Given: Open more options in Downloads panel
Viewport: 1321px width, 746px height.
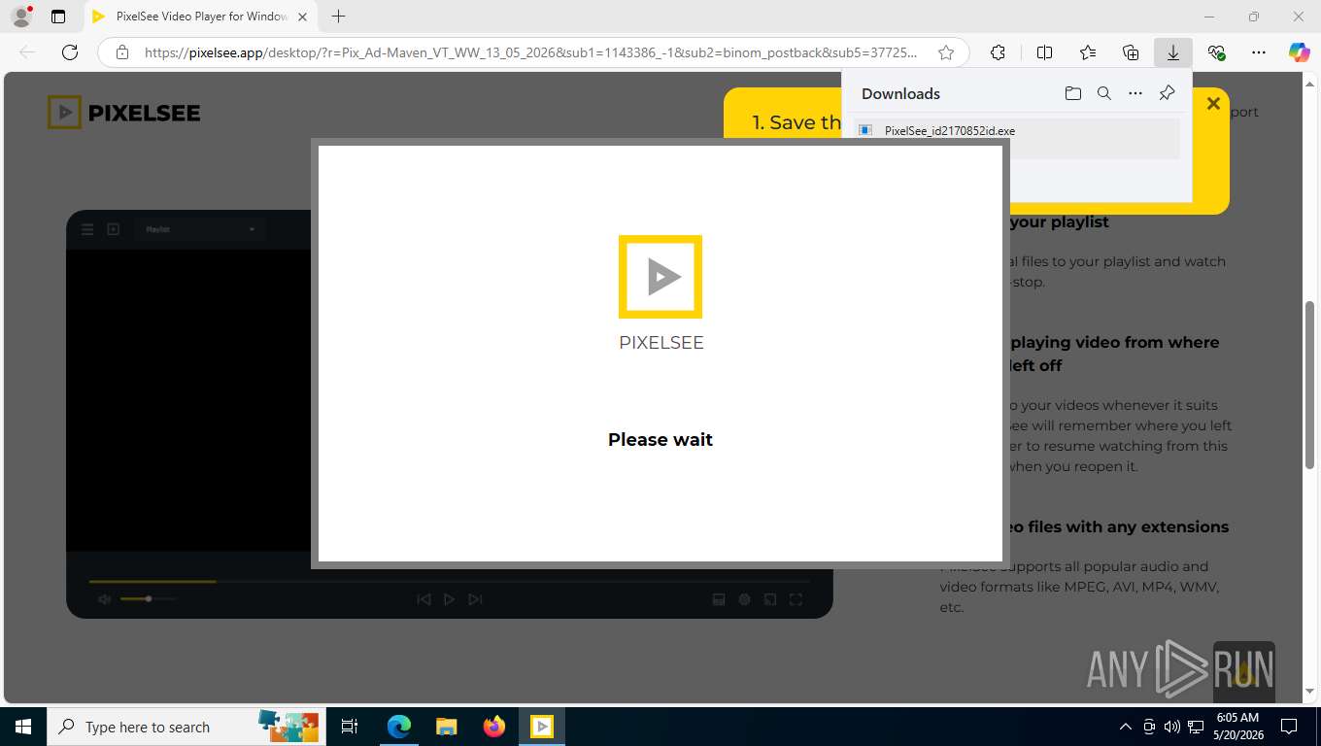Looking at the screenshot, I should (1135, 93).
